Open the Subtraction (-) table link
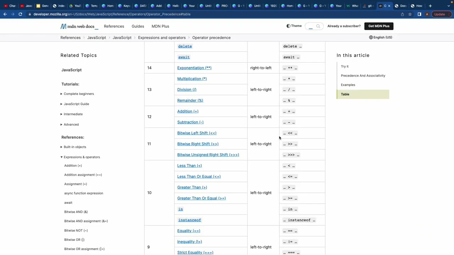The image size is (454, 255). (x=190, y=122)
